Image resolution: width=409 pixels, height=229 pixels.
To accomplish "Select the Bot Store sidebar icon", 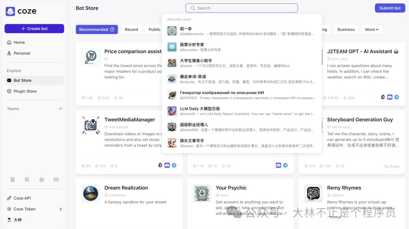I will pos(9,80).
